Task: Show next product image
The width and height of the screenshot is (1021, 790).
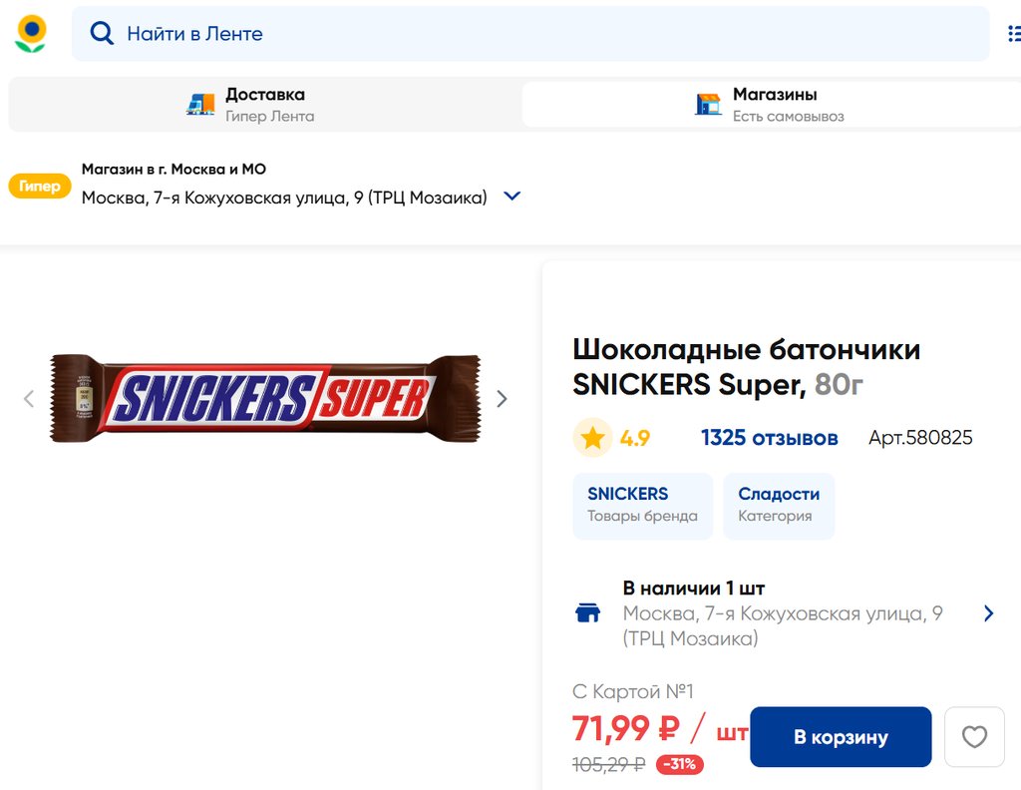Action: [x=502, y=399]
